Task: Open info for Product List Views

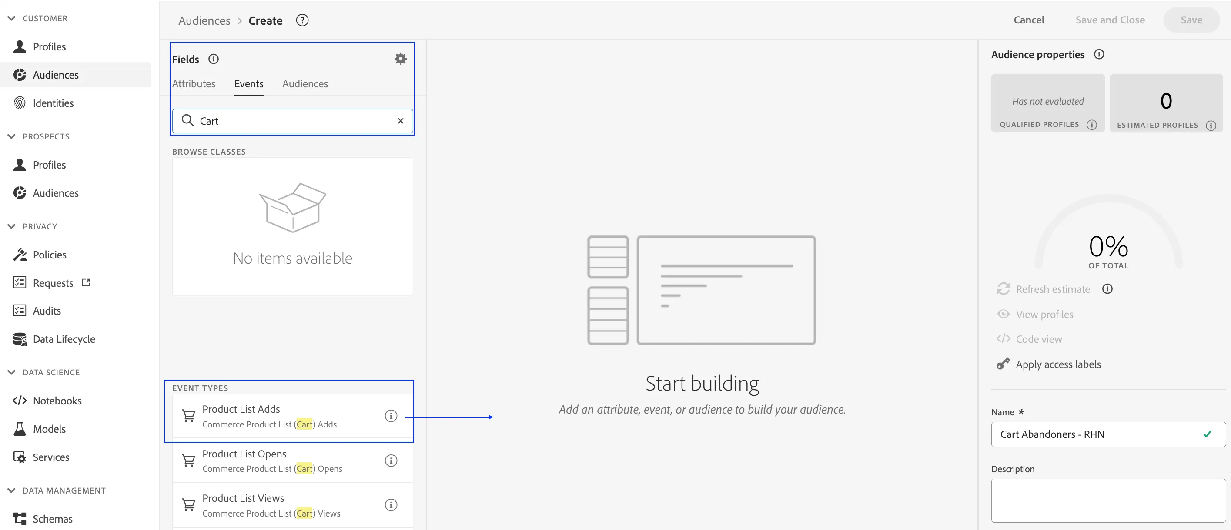Action: coord(391,505)
